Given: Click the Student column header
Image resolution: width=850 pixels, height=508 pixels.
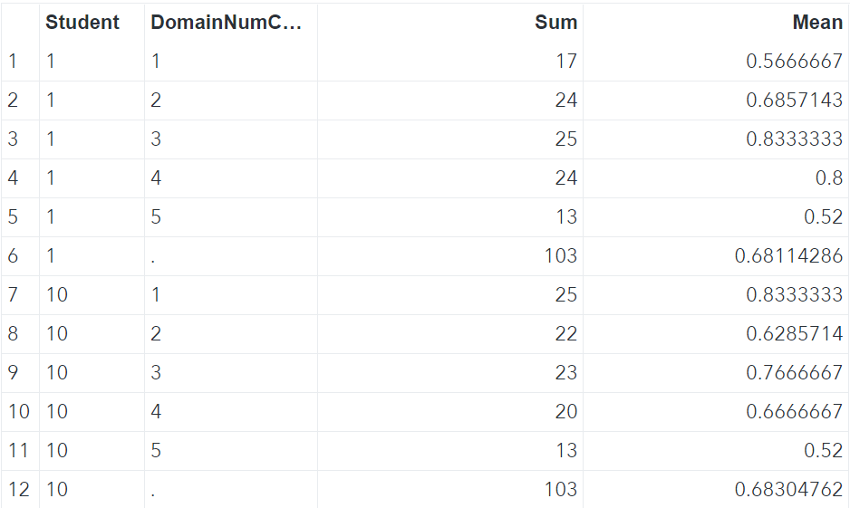Looking at the screenshot, I should click(x=82, y=23).
